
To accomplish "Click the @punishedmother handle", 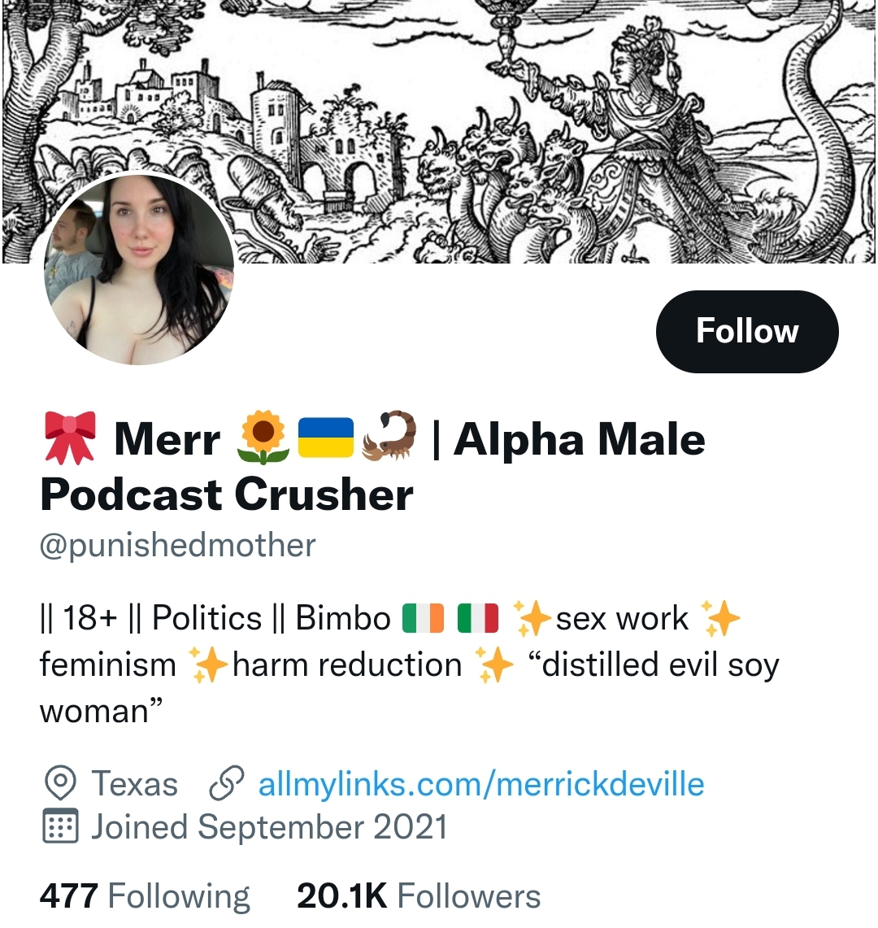I will click(177, 545).
